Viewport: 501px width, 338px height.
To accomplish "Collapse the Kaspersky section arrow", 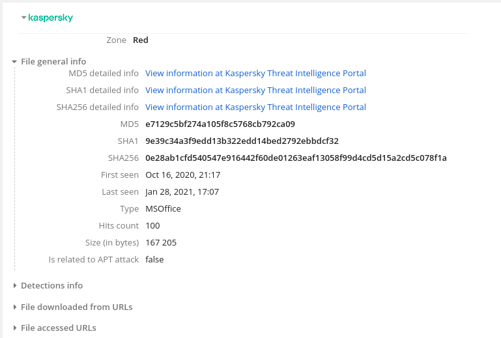I will 23,18.
